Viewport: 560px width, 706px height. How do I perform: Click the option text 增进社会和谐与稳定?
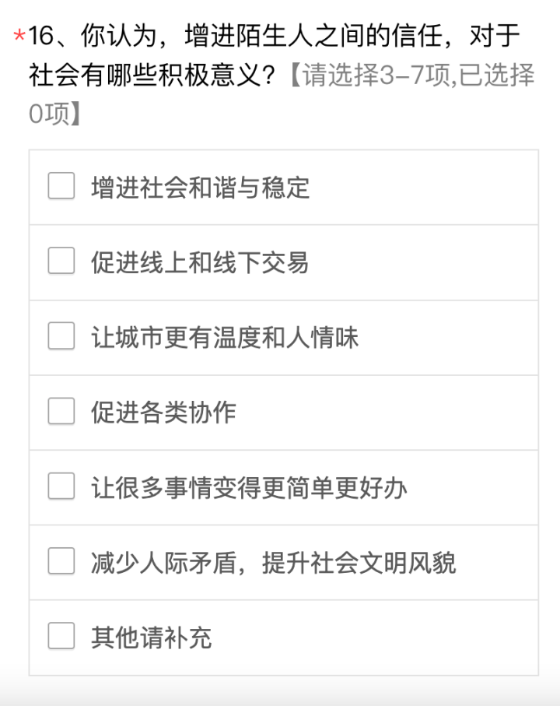pyautogui.click(x=200, y=188)
